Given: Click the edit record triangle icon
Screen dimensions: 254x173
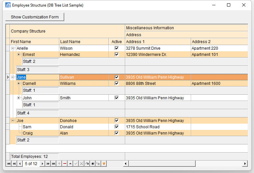Looking at the screenshot, I should pos(70,163).
